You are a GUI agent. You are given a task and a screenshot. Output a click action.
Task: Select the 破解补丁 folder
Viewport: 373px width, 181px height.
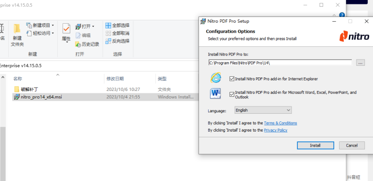[26, 90]
